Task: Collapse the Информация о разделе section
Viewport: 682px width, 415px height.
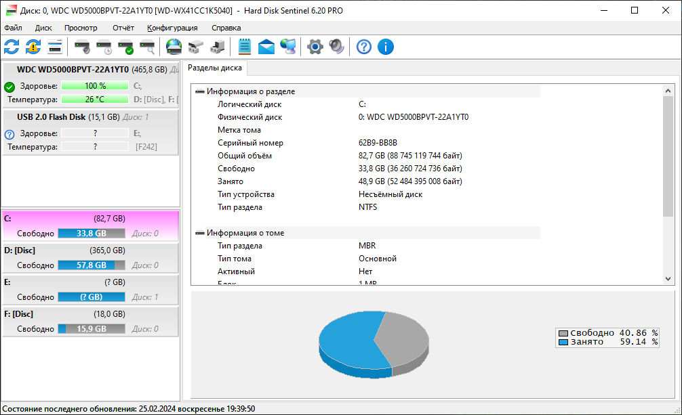Action: (199, 91)
